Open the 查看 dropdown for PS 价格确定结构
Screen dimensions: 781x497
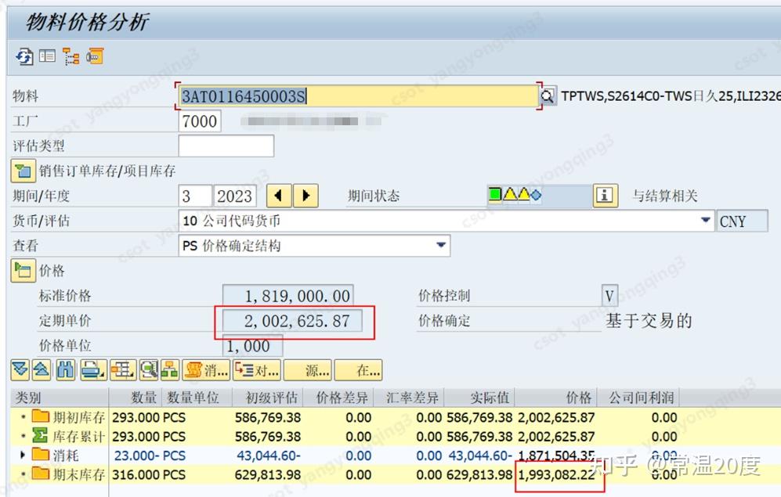[440, 245]
